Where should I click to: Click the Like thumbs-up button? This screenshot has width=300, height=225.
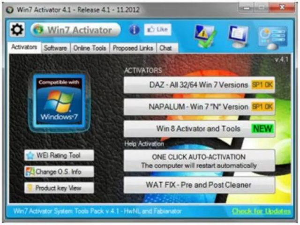[157, 30]
